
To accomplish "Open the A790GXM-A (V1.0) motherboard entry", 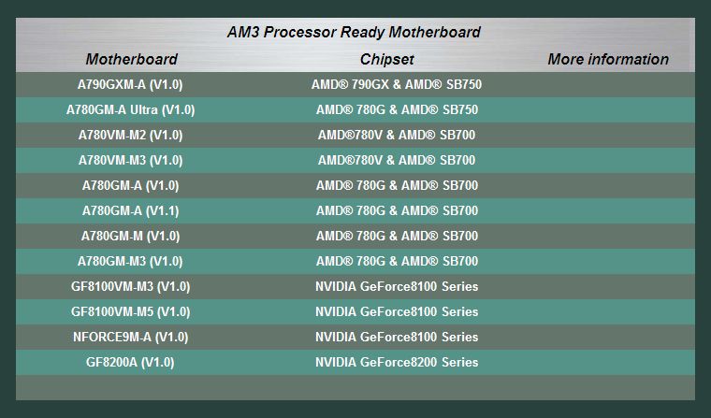I will coord(130,85).
